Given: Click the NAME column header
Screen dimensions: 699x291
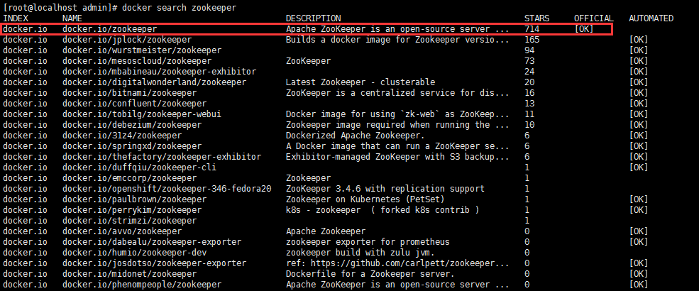Looking at the screenshot, I should point(72,18).
